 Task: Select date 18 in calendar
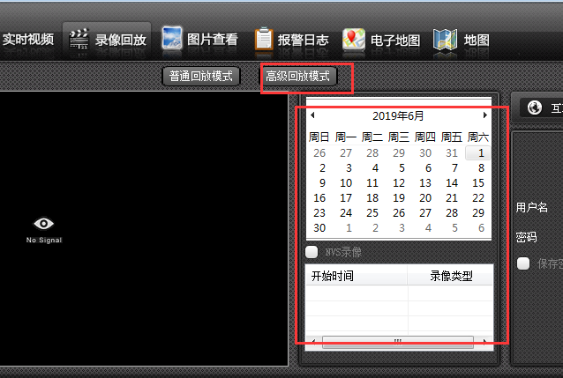372,198
